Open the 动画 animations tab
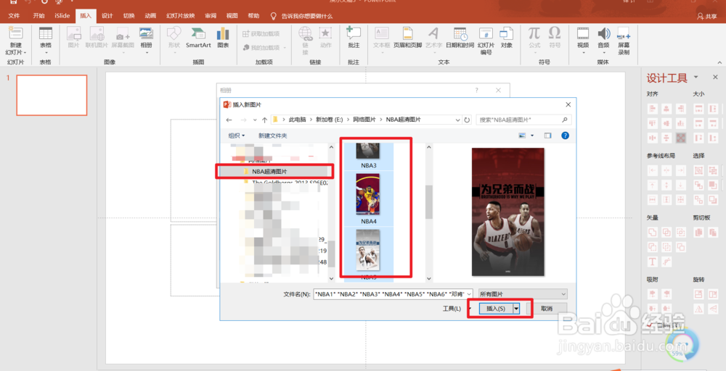The height and width of the screenshot is (371, 726). point(150,16)
